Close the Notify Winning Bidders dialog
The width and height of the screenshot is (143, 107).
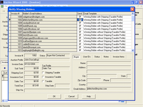click(132, 9)
